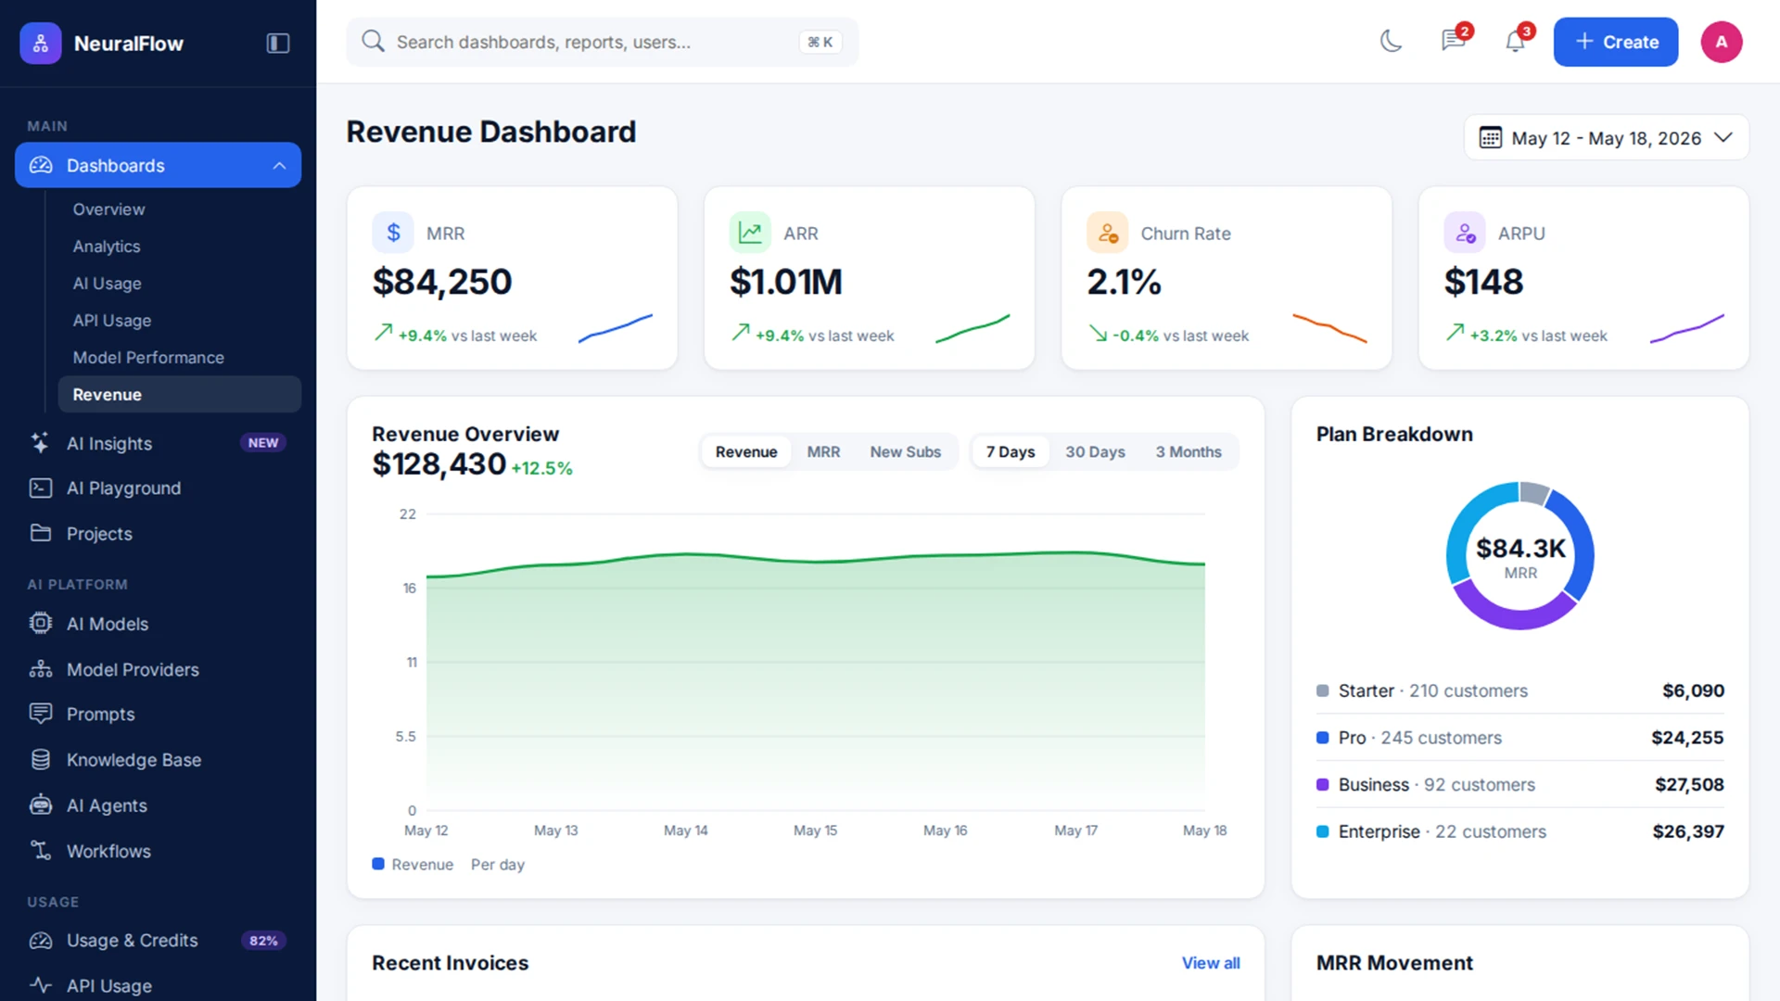The height and width of the screenshot is (1001, 1780).
Task: Collapse the Dashboards menu chevron
Action: coord(279,165)
